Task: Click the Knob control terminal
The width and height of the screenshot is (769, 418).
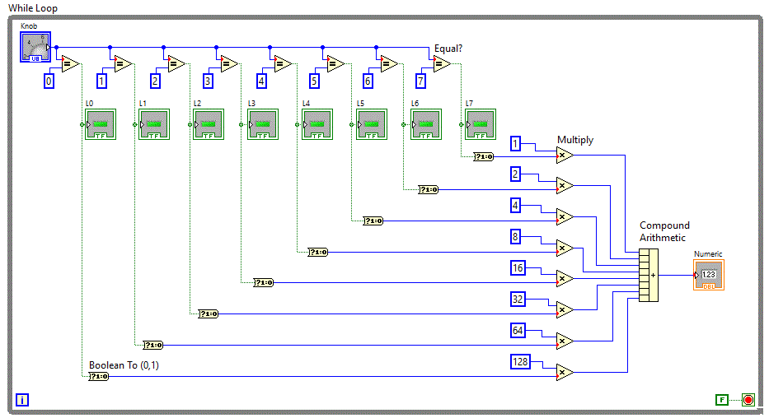Action: coord(35,47)
